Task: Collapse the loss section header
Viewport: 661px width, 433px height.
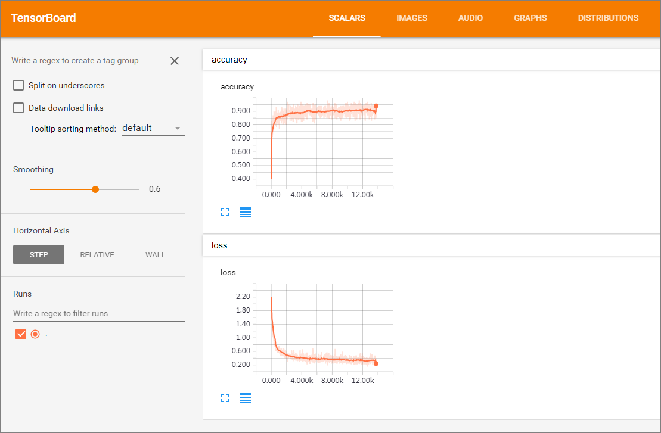Action: point(432,245)
